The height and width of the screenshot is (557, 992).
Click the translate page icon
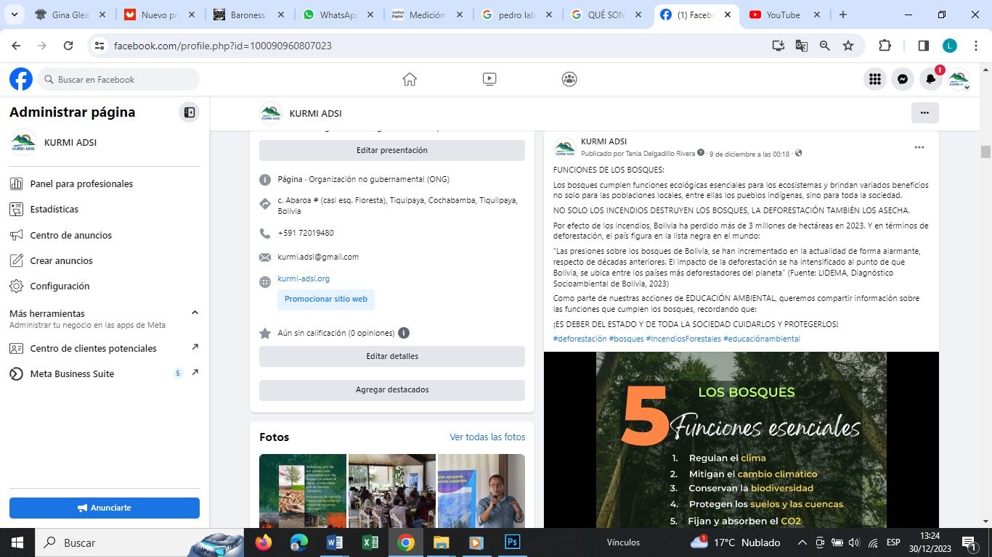click(802, 45)
